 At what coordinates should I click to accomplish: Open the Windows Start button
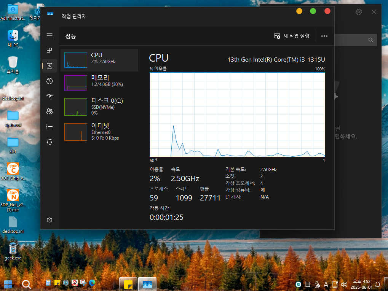8,284
